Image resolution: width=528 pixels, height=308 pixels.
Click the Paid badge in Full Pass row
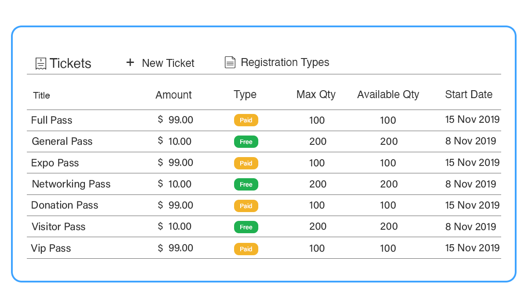246,120
